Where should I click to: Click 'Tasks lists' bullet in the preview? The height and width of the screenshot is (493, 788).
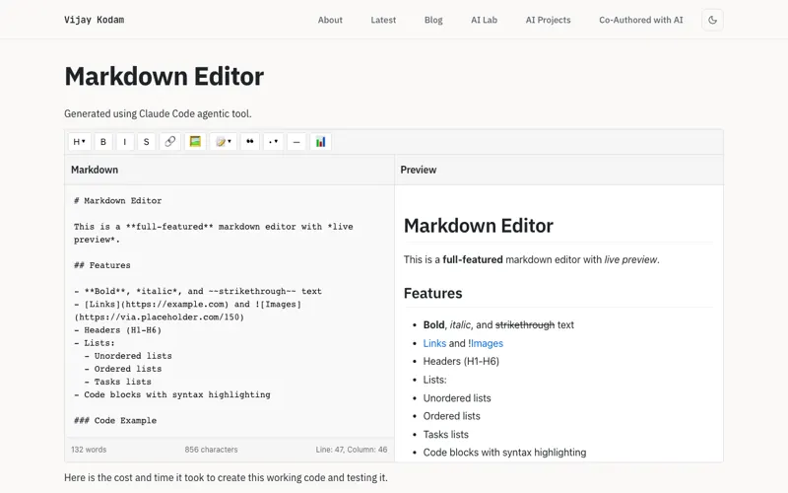446,434
